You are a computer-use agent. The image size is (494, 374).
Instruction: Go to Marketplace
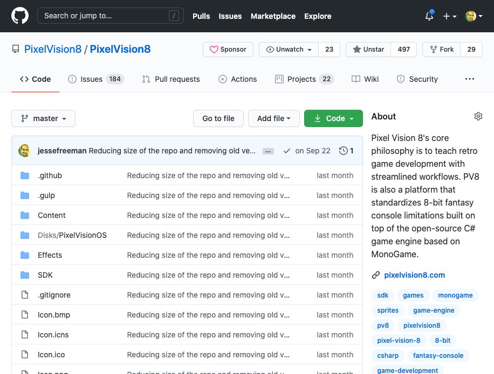[x=273, y=16]
